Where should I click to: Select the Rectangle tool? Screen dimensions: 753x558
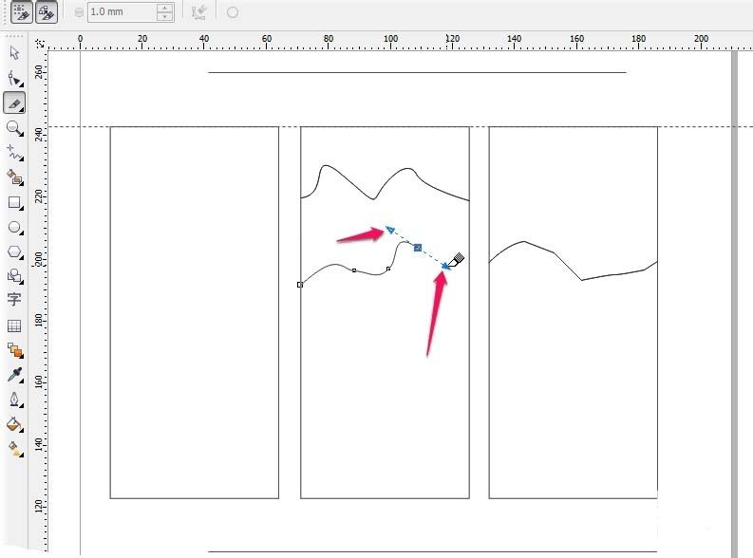(x=14, y=202)
